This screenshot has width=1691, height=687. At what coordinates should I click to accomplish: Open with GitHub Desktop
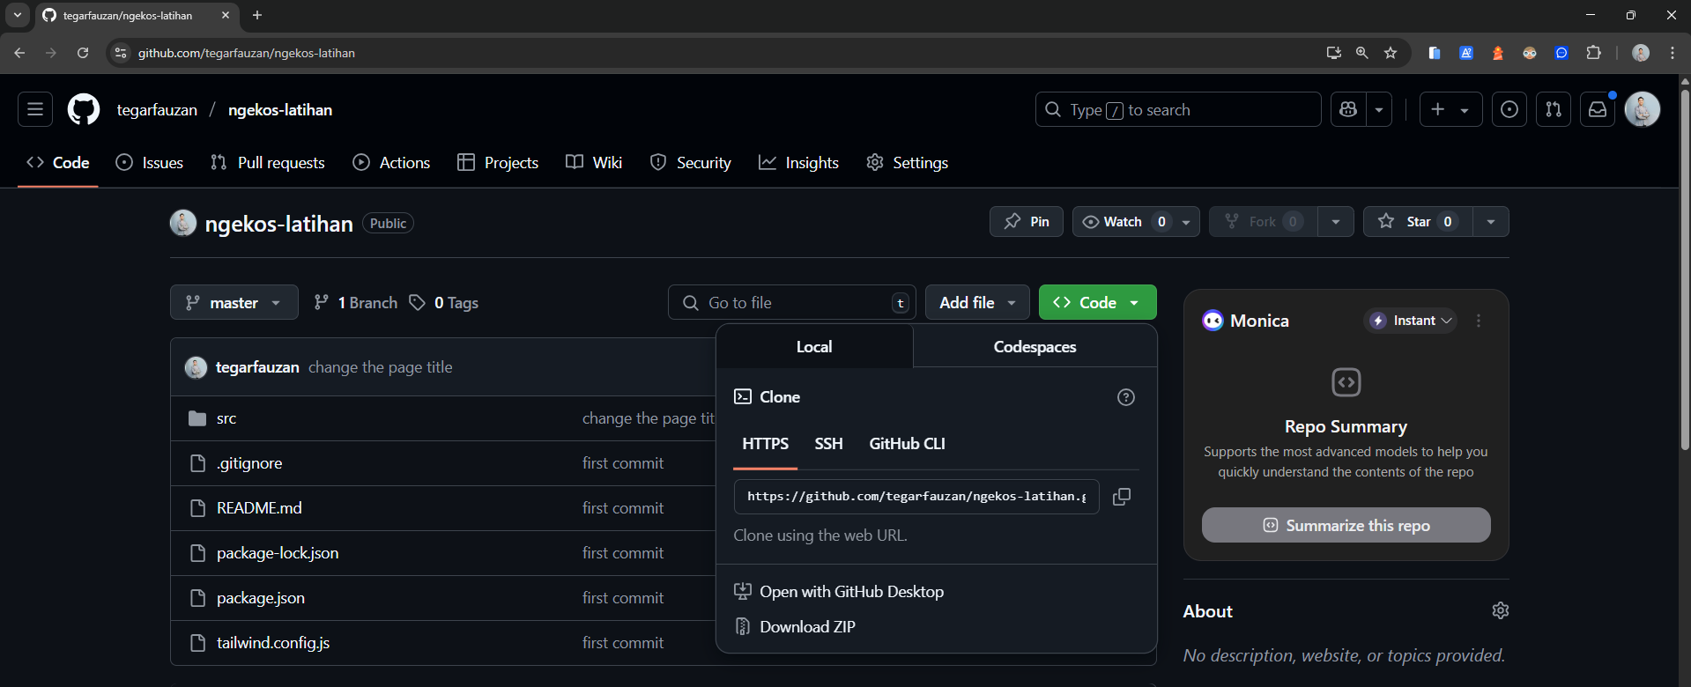839,592
